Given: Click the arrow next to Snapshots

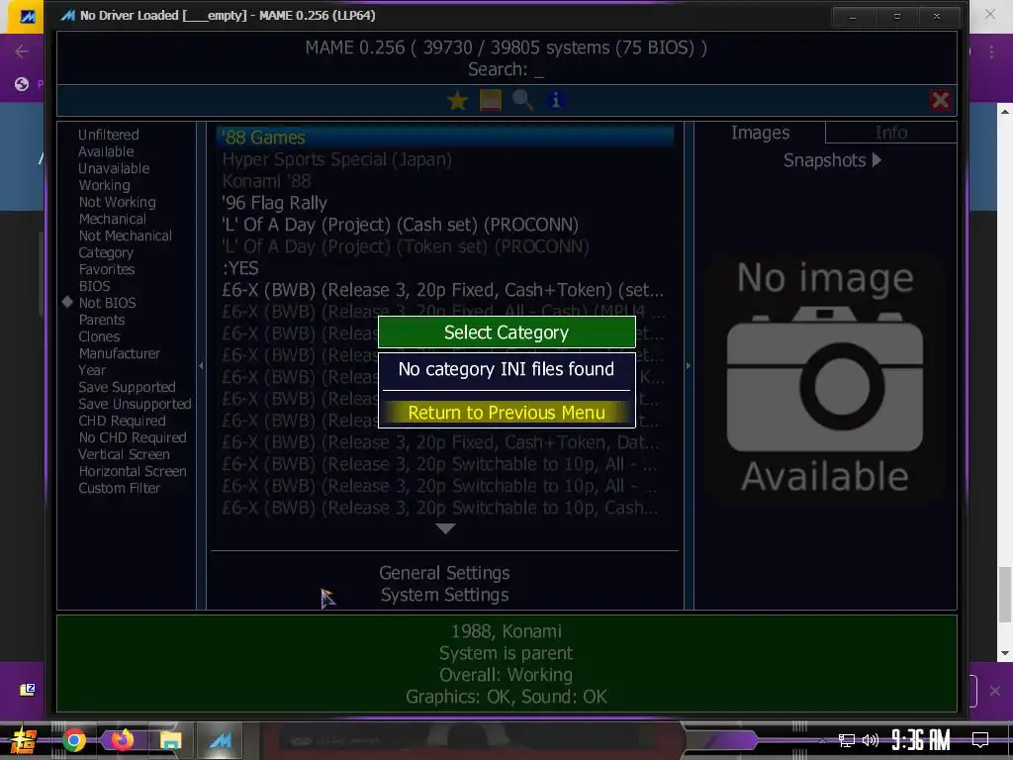Looking at the screenshot, I should tap(876, 159).
